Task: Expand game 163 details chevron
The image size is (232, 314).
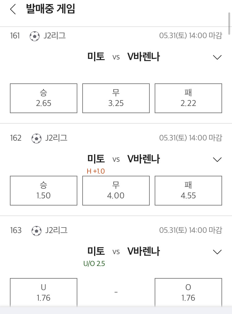Action: coord(217,252)
